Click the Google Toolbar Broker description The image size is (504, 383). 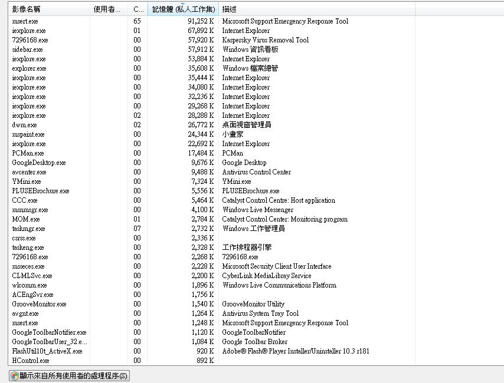click(x=254, y=342)
